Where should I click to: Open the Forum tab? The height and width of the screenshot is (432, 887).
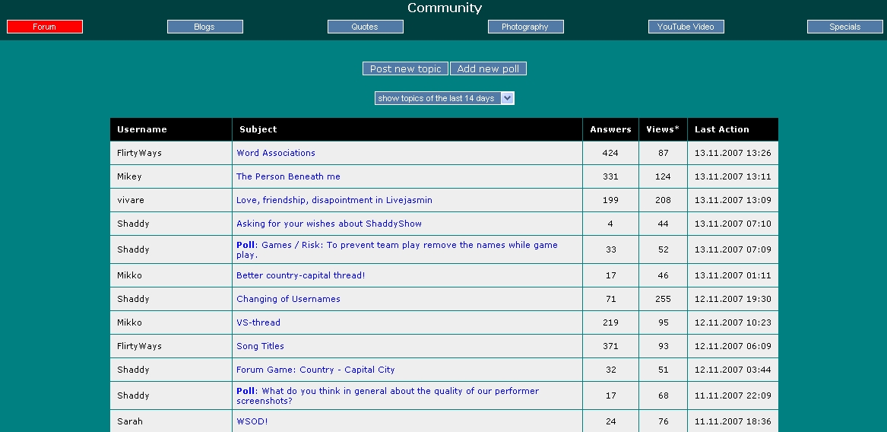pos(45,27)
